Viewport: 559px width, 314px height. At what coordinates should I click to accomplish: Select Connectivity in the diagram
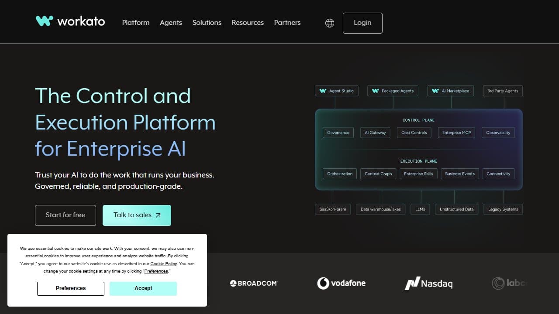pyautogui.click(x=498, y=174)
